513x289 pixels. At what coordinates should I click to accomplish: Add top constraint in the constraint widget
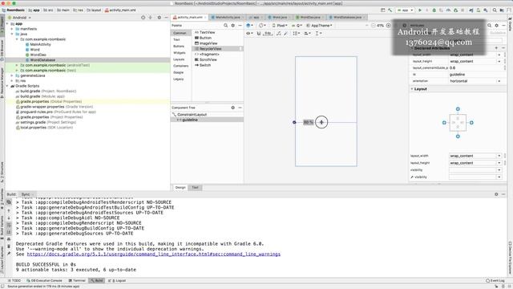(x=458, y=109)
